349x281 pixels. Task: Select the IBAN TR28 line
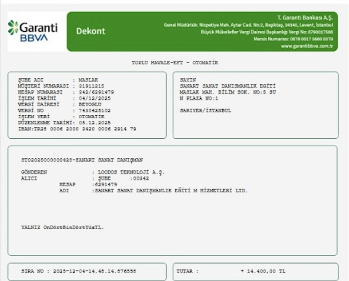point(77,129)
